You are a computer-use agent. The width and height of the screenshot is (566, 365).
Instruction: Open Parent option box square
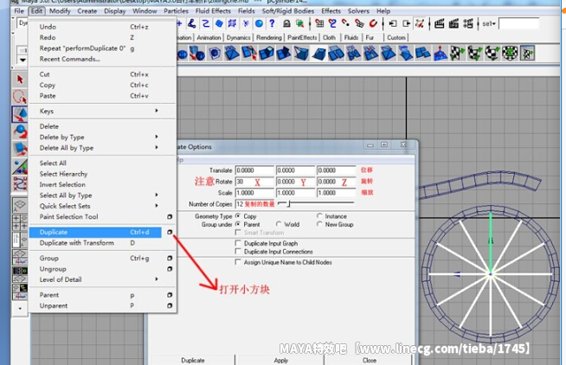(170, 295)
